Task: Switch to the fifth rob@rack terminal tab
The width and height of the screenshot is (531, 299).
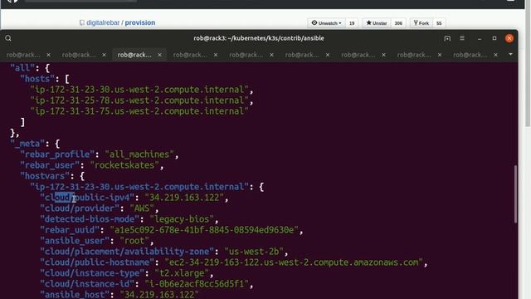Action: pyautogui.click(x=246, y=55)
